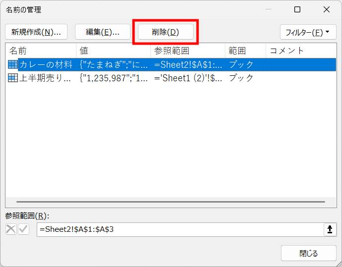
Task: Delete selected name with 削除(D)
Action: 166,32
